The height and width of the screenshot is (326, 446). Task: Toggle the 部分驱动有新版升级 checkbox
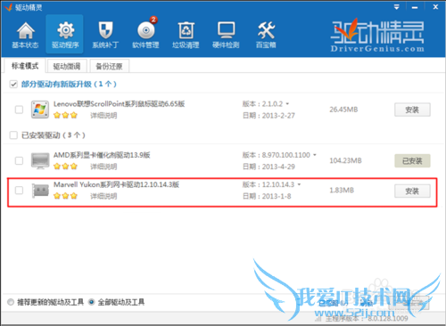(13, 84)
